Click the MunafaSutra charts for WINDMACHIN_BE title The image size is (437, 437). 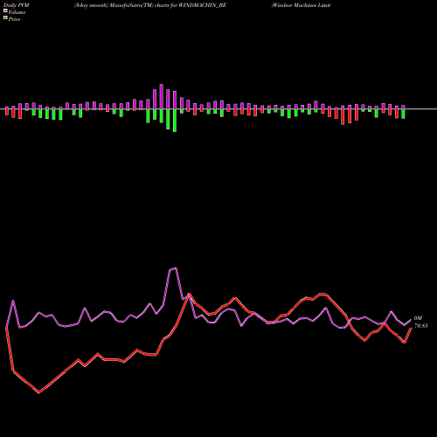point(150,5)
